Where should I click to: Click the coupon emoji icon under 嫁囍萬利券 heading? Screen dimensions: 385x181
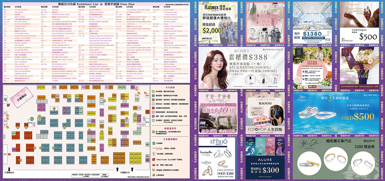[153, 132]
